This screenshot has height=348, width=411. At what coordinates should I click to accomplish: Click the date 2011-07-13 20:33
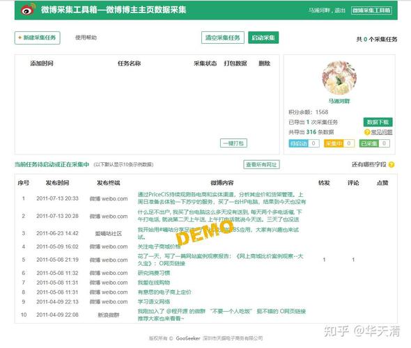coord(57,198)
